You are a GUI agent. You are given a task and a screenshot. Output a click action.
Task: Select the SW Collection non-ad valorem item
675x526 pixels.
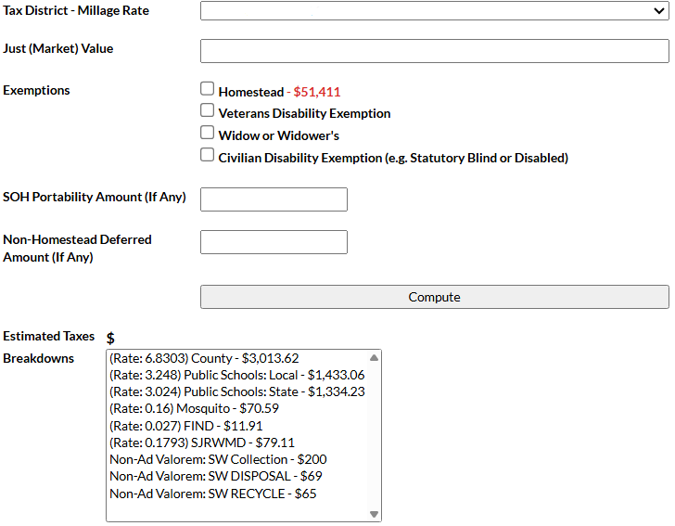(x=218, y=459)
